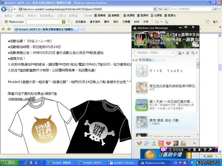Open contact 夢想 勇氣 信念 行動
Viewport: 222px width, 166px height.
click(164, 122)
